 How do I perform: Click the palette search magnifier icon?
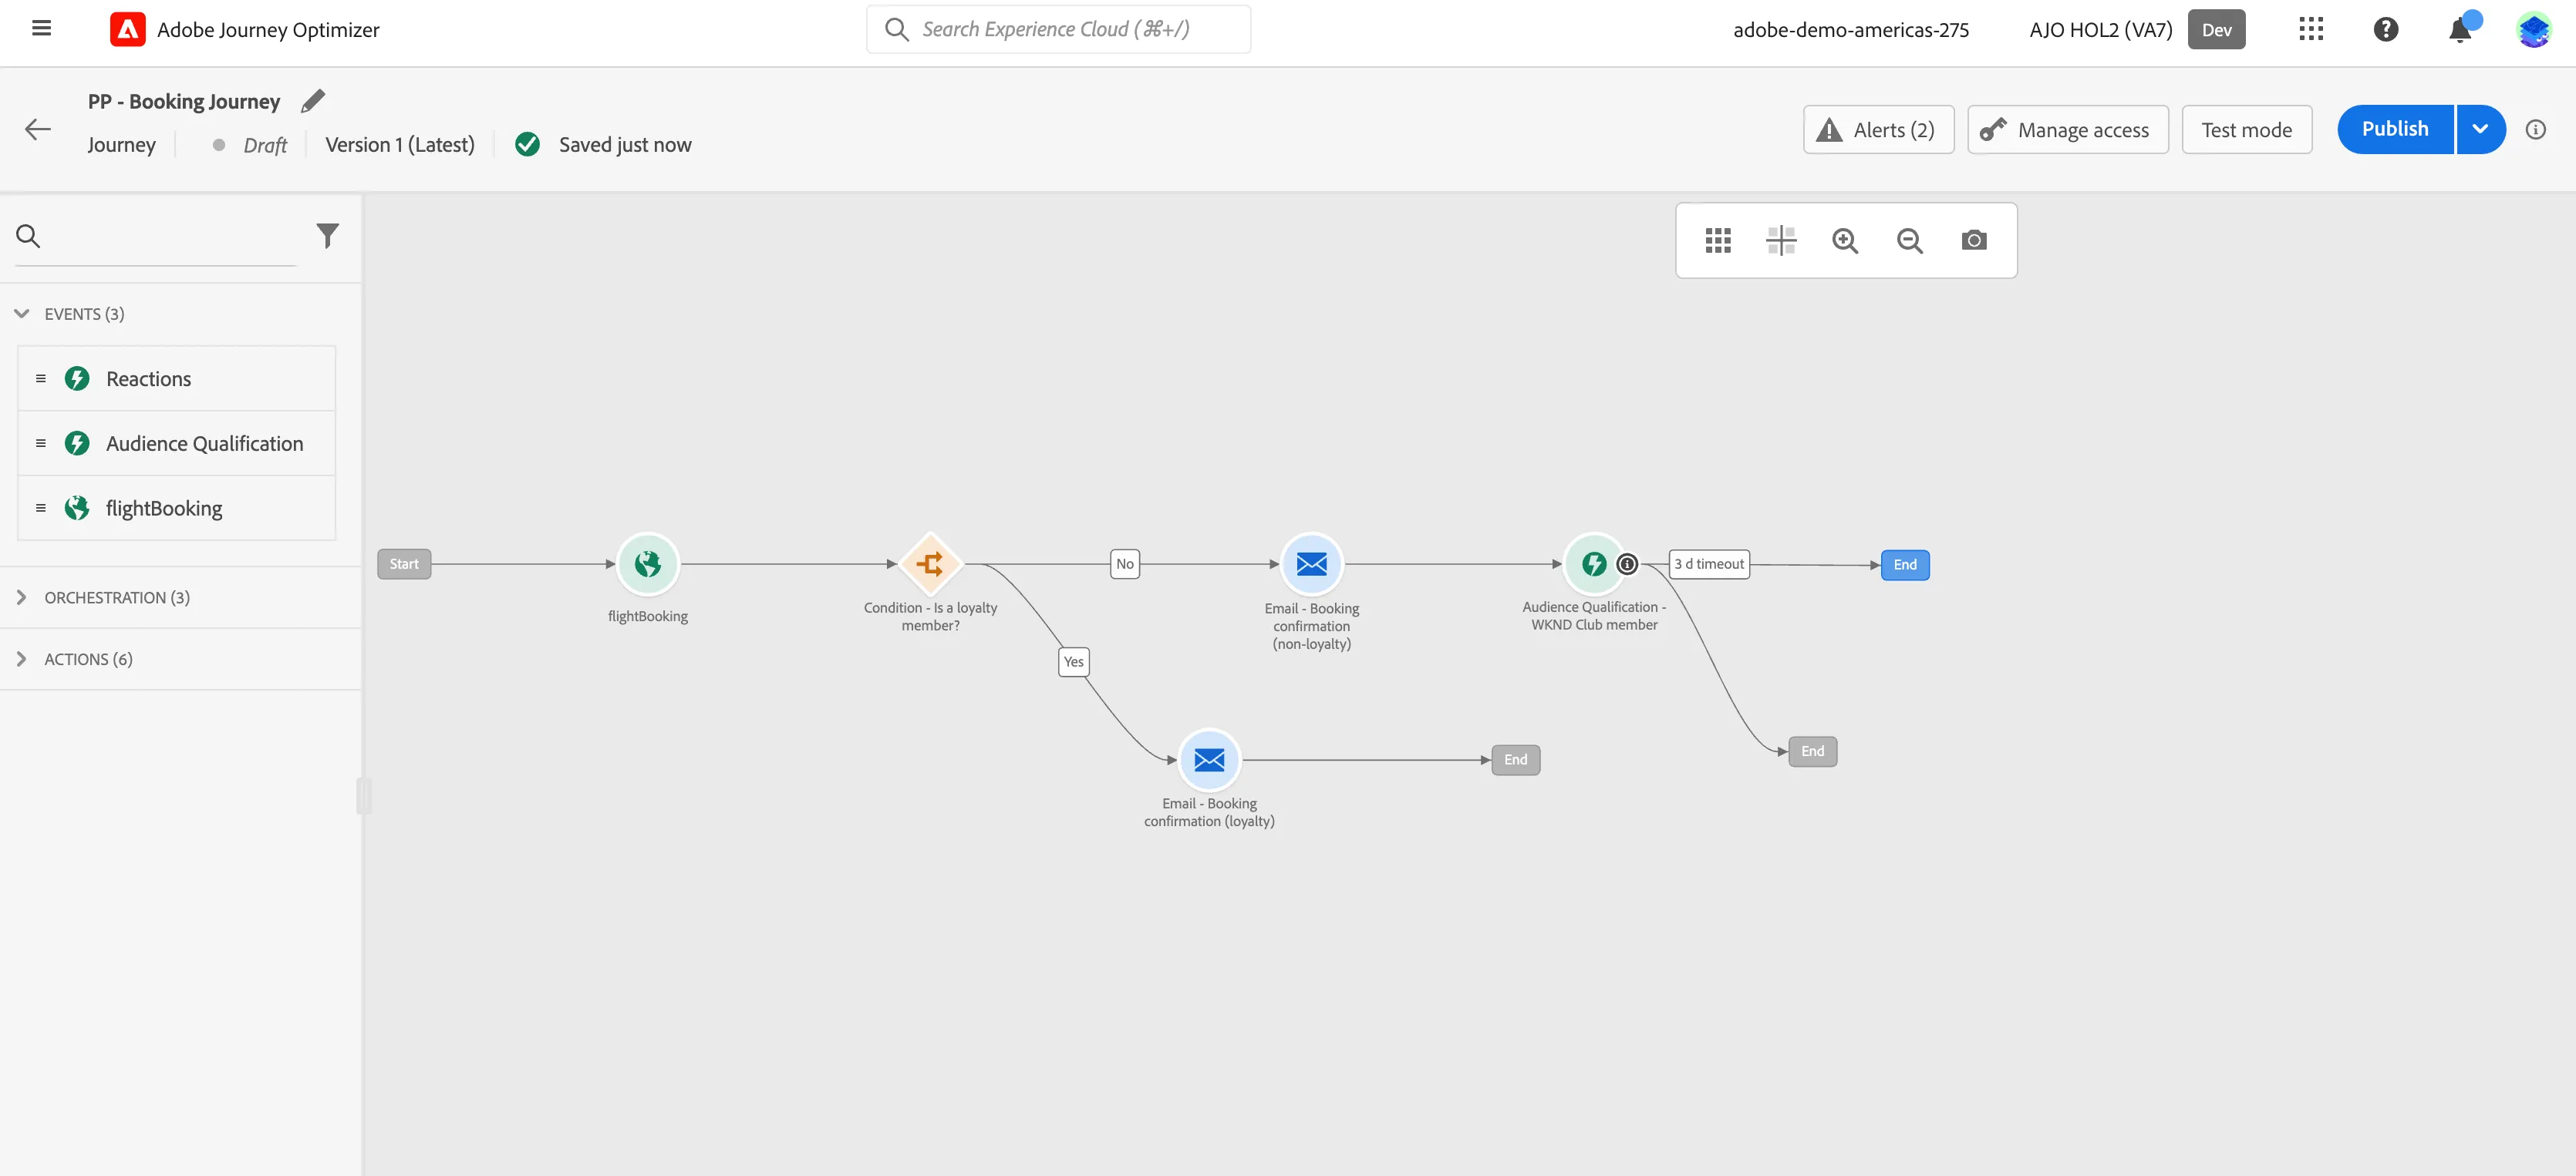click(x=28, y=236)
